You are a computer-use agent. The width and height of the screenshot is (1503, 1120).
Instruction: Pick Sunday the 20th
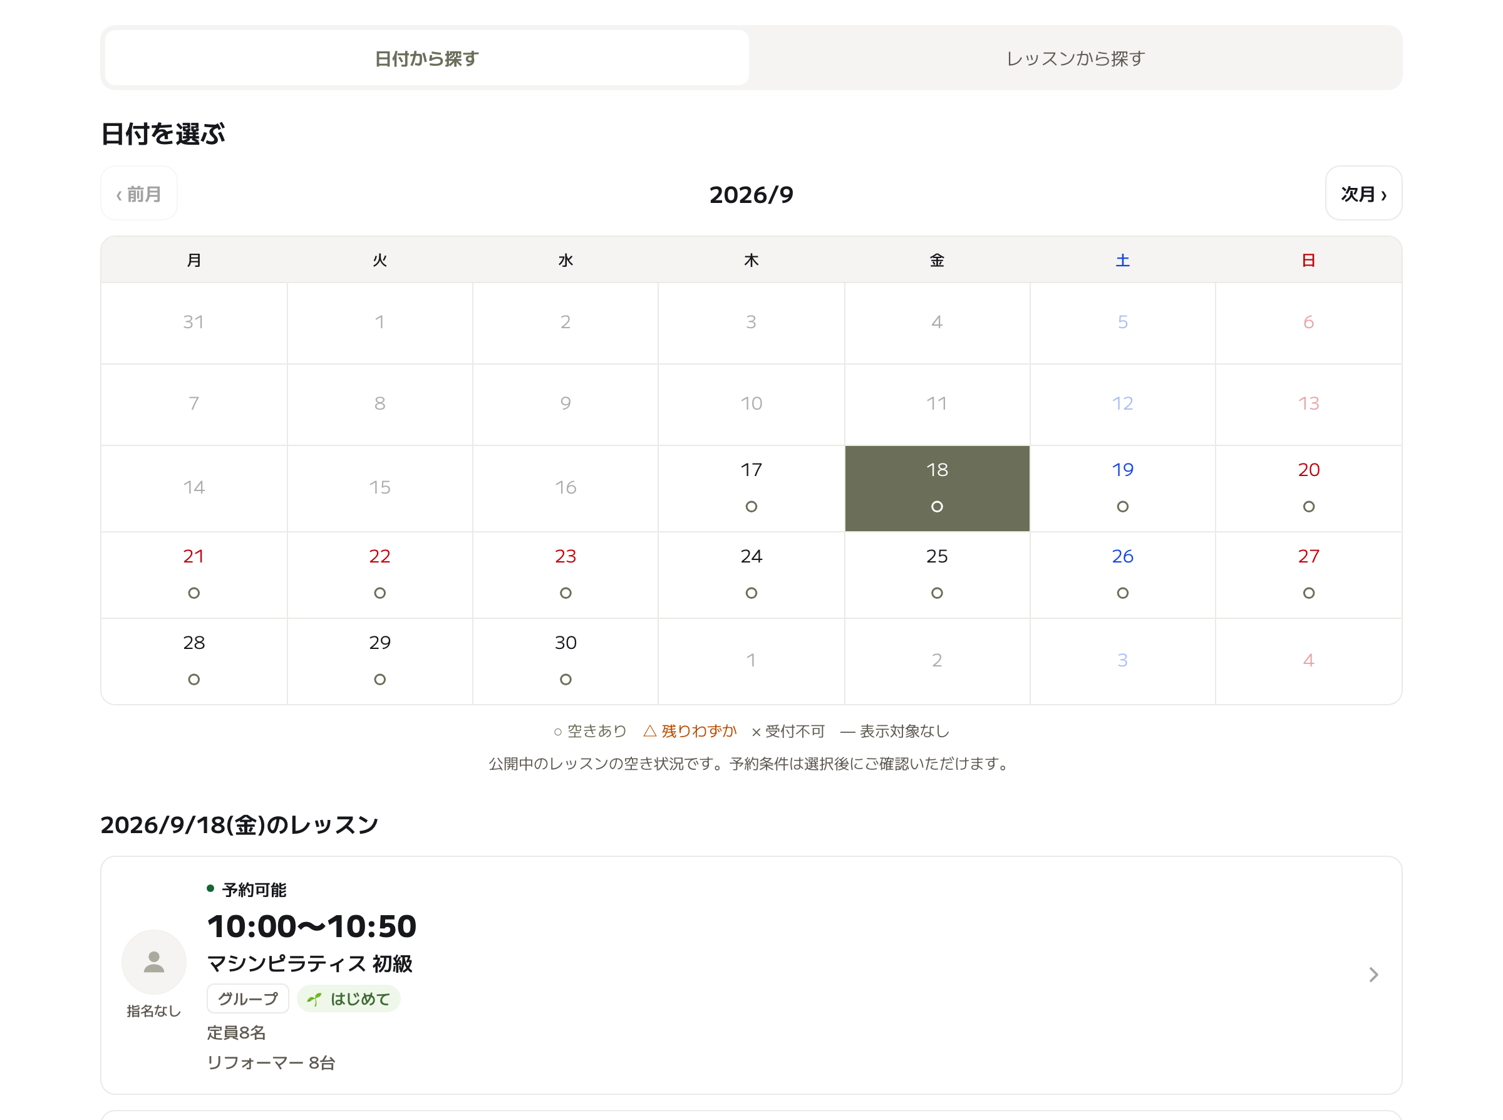[x=1308, y=488]
